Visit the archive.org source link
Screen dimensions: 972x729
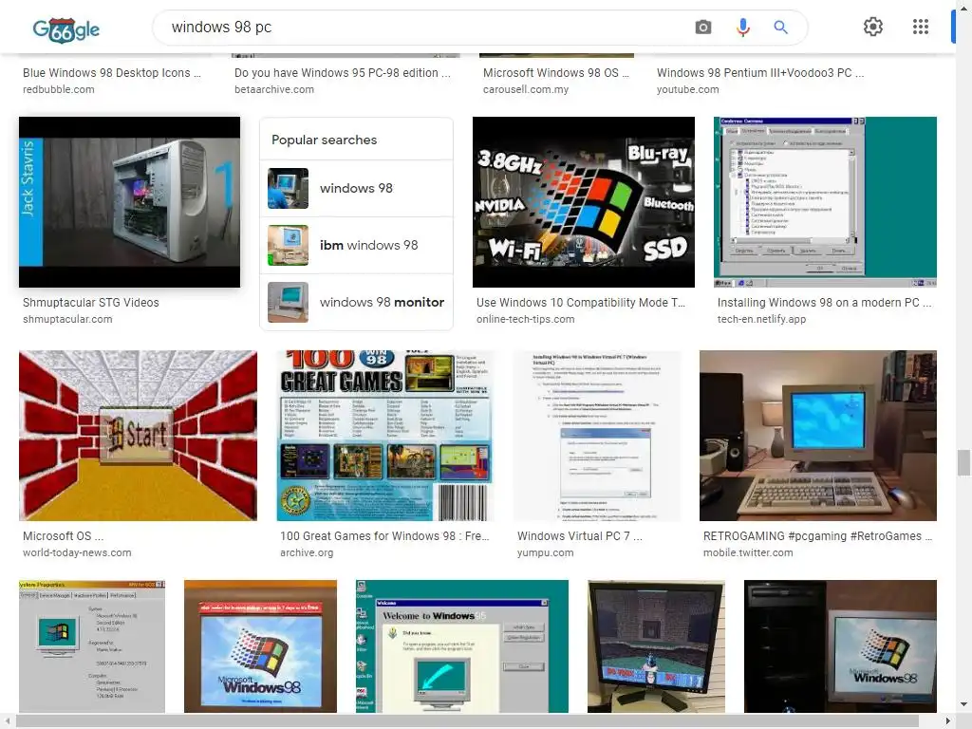point(307,553)
